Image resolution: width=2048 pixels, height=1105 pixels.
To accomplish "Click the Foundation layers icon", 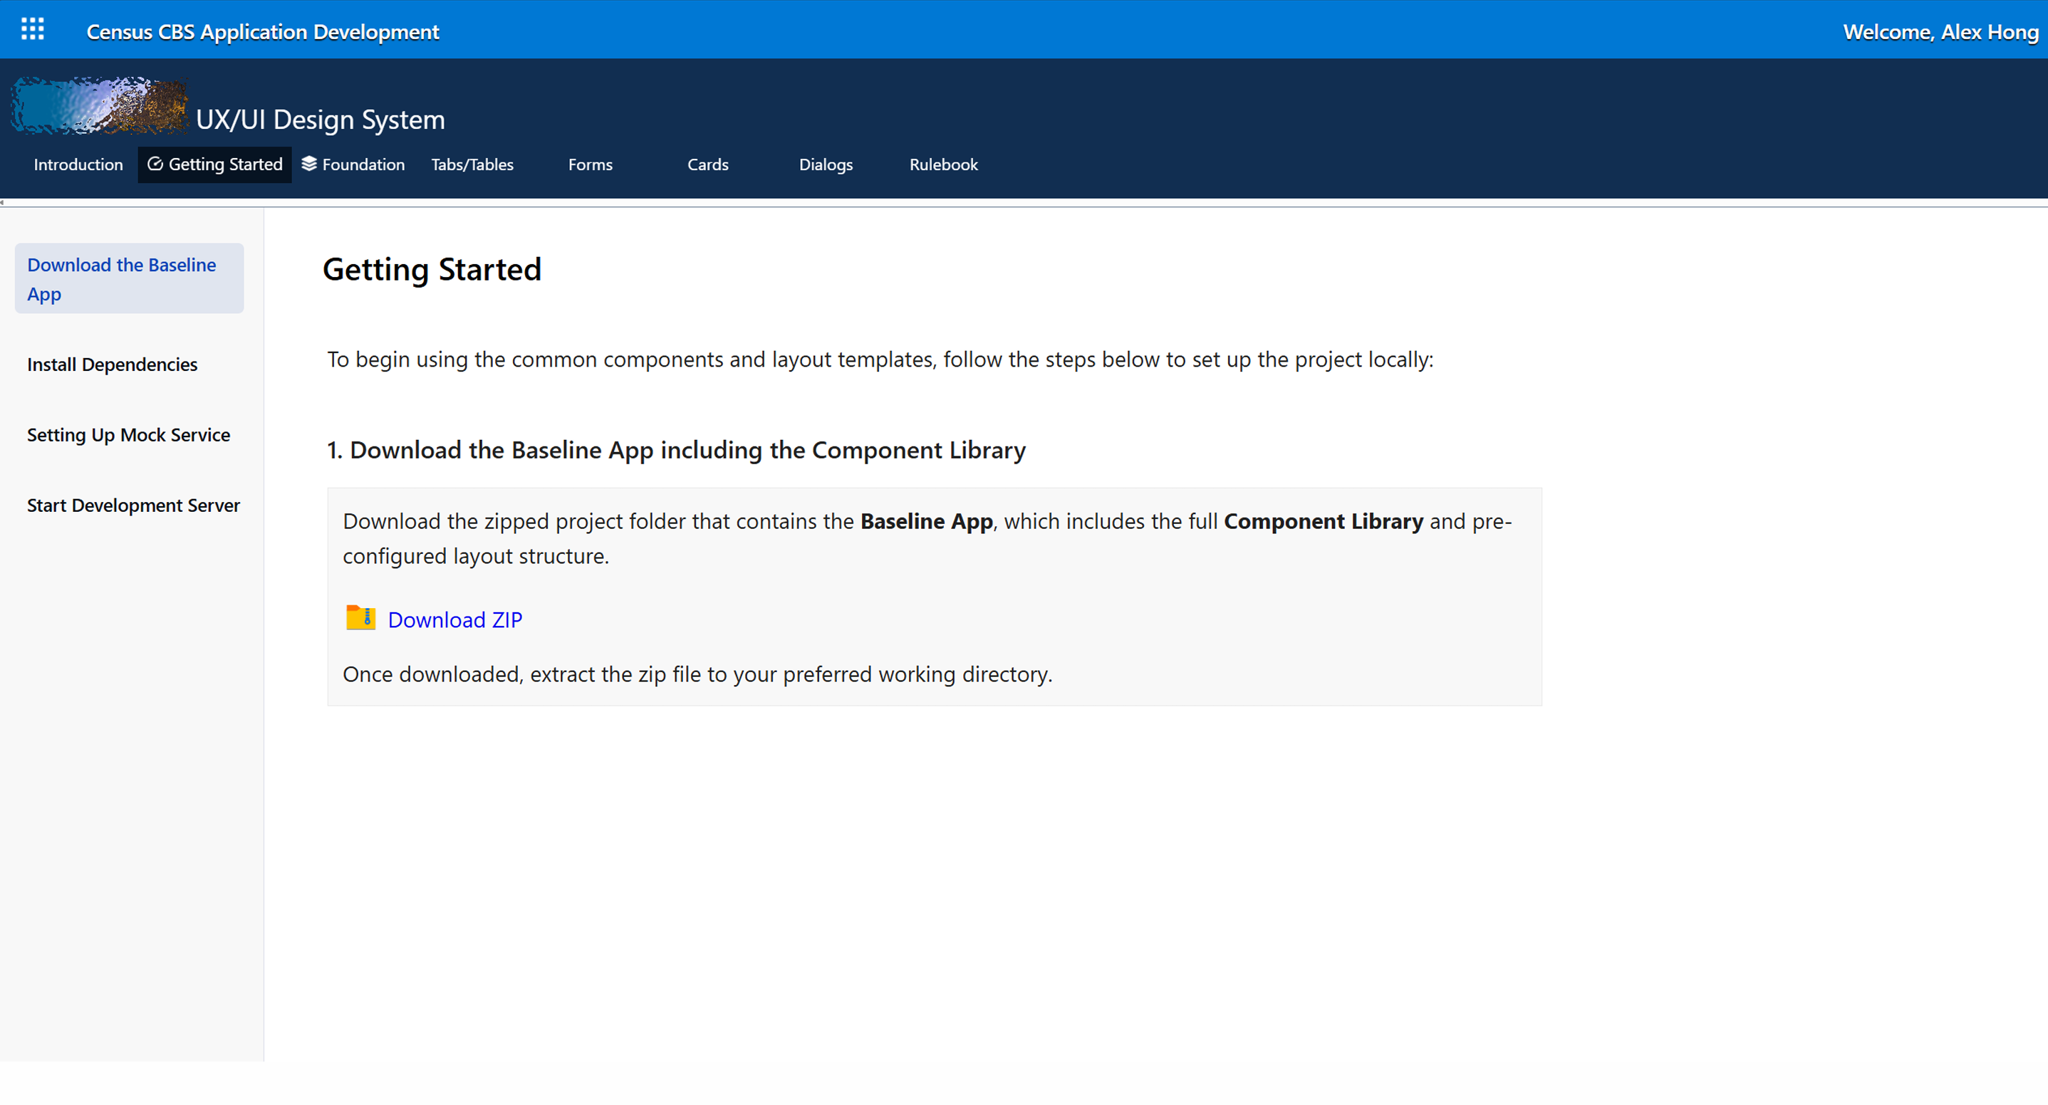I will tap(309, 164).
